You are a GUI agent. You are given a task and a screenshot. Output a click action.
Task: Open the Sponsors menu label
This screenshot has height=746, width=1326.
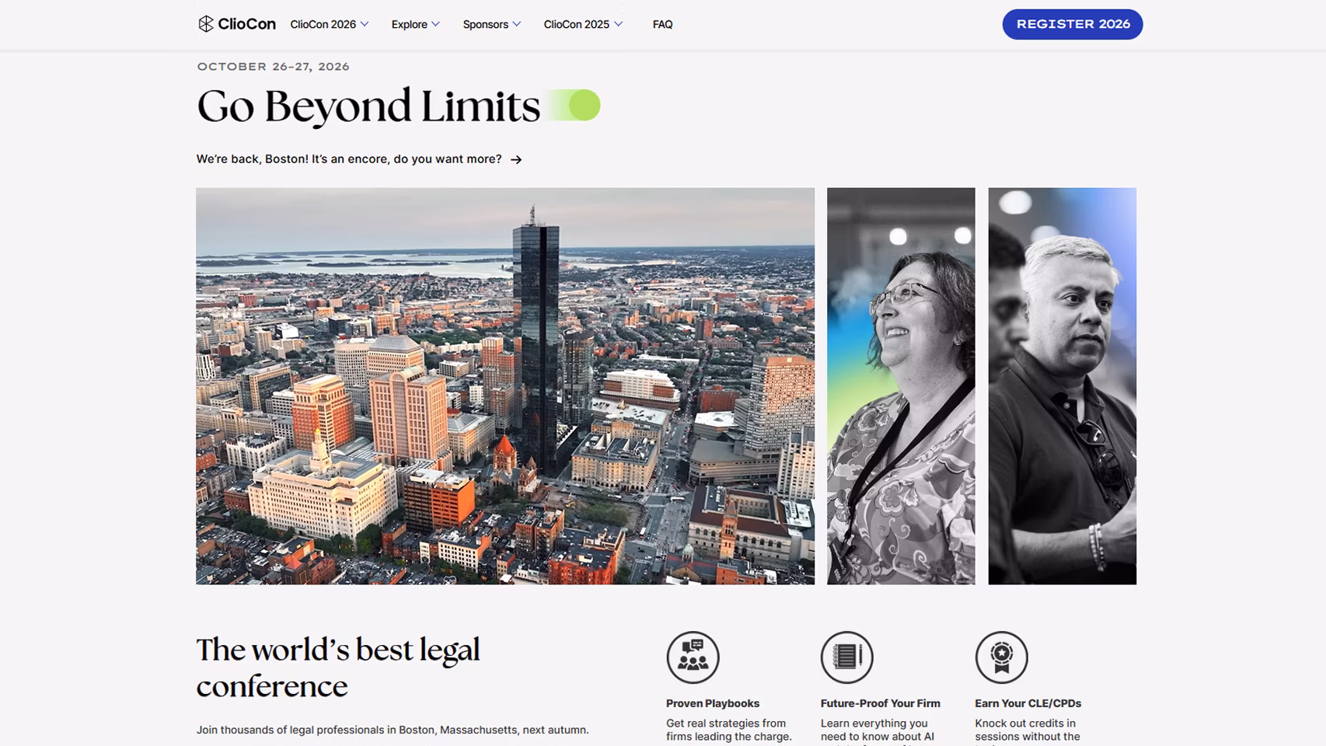486,24
